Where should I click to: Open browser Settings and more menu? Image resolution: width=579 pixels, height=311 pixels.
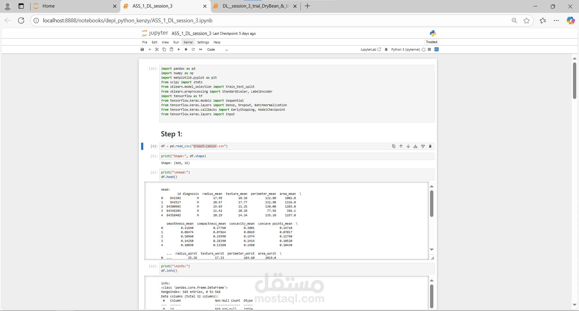tap(556, 21)
